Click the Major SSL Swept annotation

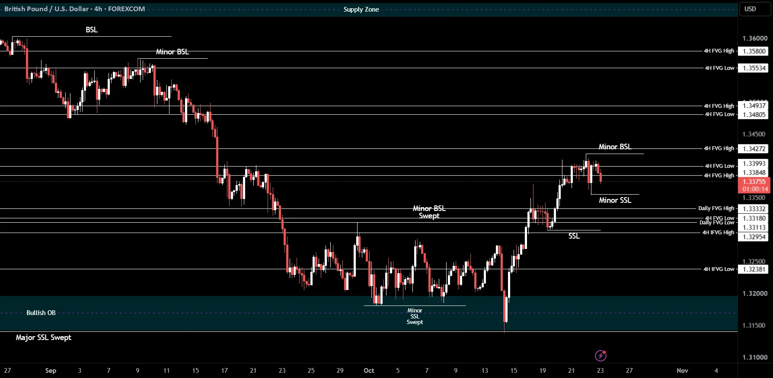coord(44,337)
